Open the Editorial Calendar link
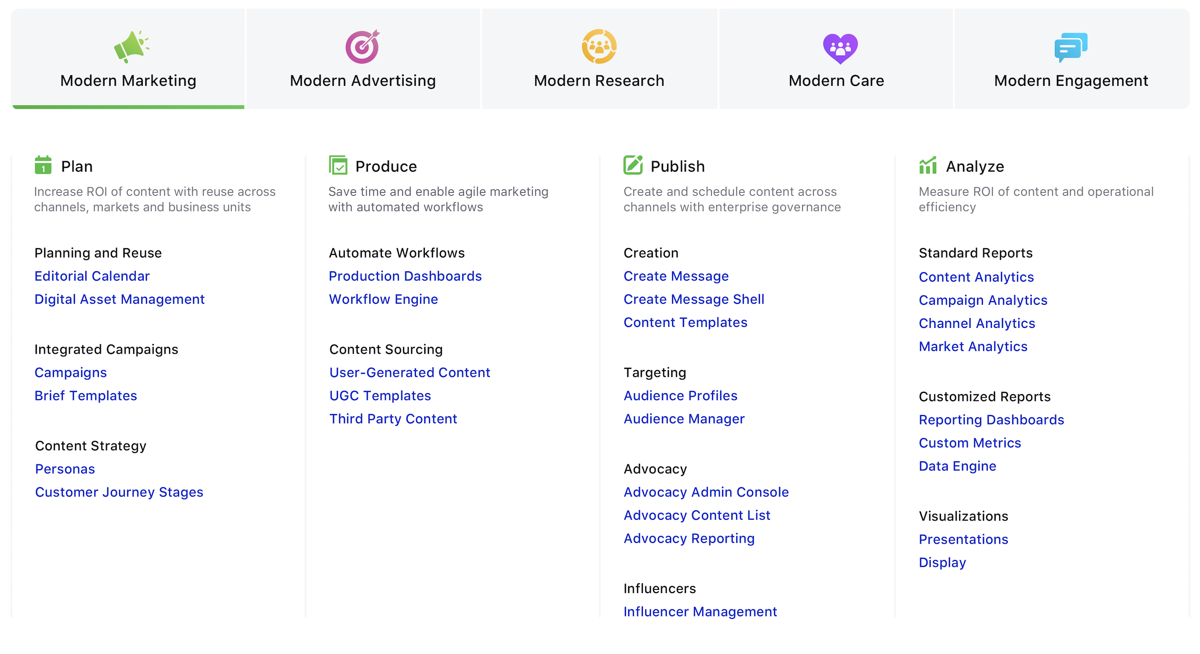Viewport: 1200px width, 654px height. [92, 275]
